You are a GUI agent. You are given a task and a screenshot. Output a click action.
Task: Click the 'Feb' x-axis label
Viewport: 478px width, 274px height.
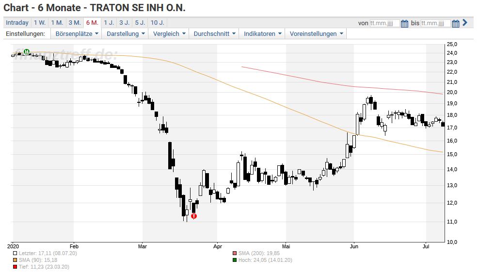74,246
